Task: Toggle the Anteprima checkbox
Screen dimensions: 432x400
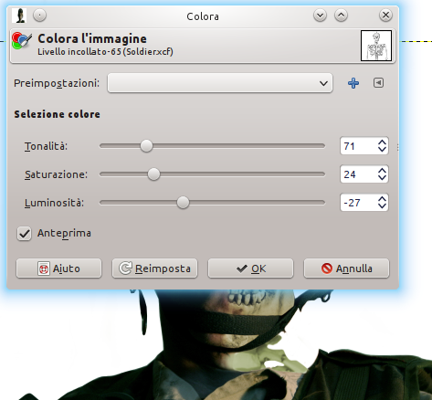Action: pyautogui.click(x=25, y=234)
